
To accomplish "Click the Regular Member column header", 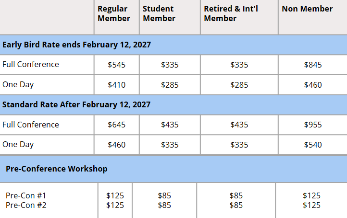I will pos(114,13).
